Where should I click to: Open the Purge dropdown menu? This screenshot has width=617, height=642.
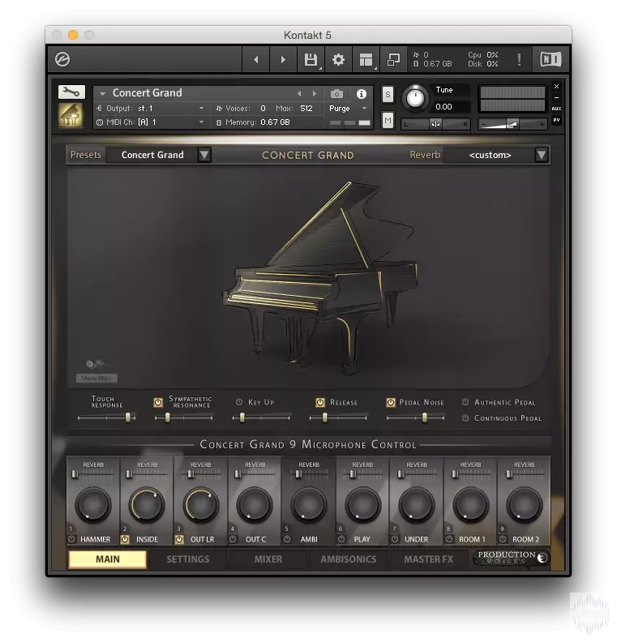[x=348, y=109]
